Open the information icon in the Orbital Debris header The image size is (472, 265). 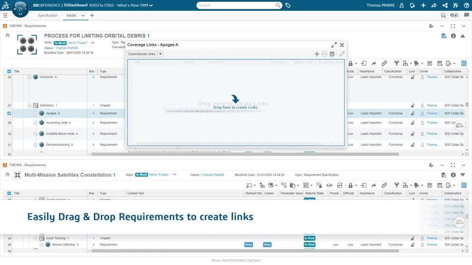coord(453,36)
